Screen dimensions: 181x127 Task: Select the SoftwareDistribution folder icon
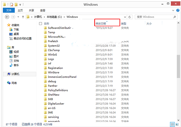click(45, 28)
